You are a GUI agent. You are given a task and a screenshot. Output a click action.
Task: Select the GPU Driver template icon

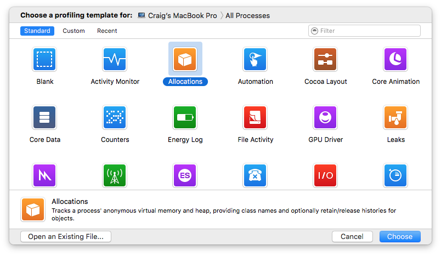tap(325, 117)
